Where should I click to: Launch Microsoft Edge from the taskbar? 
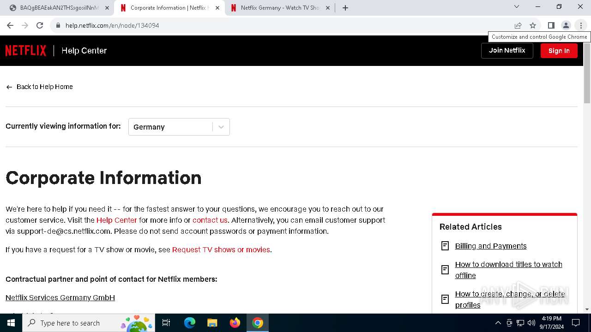coord(190,323)
